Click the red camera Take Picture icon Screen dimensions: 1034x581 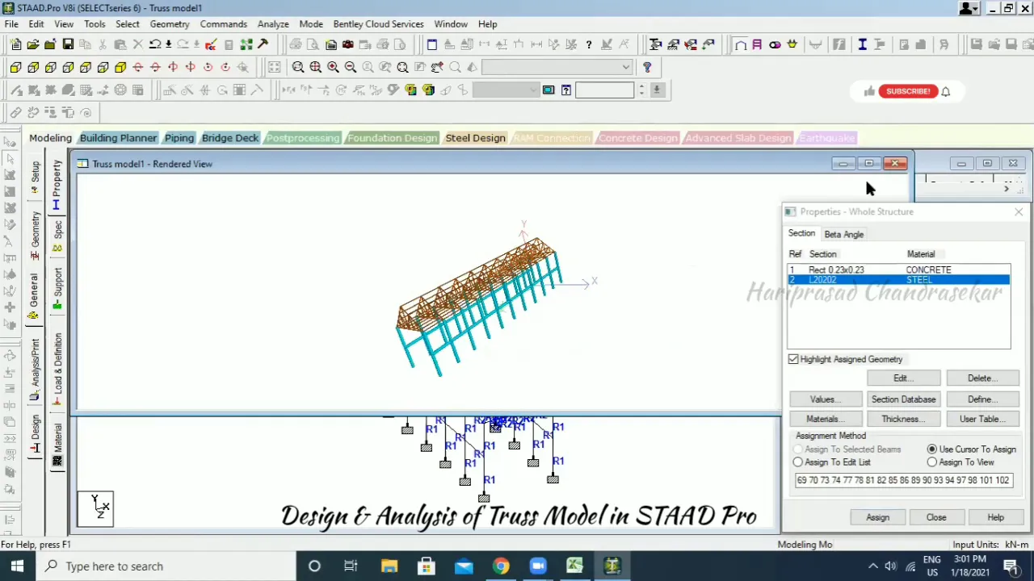(x=348, y=44)
